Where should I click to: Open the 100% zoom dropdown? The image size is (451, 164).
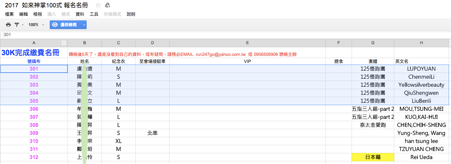pos(36,25)
